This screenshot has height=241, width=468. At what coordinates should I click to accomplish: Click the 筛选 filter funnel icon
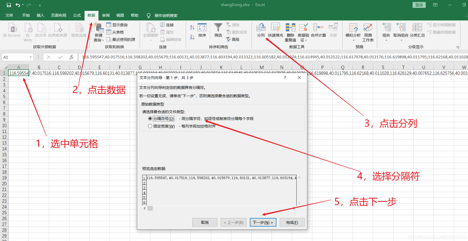pos(218,28)
